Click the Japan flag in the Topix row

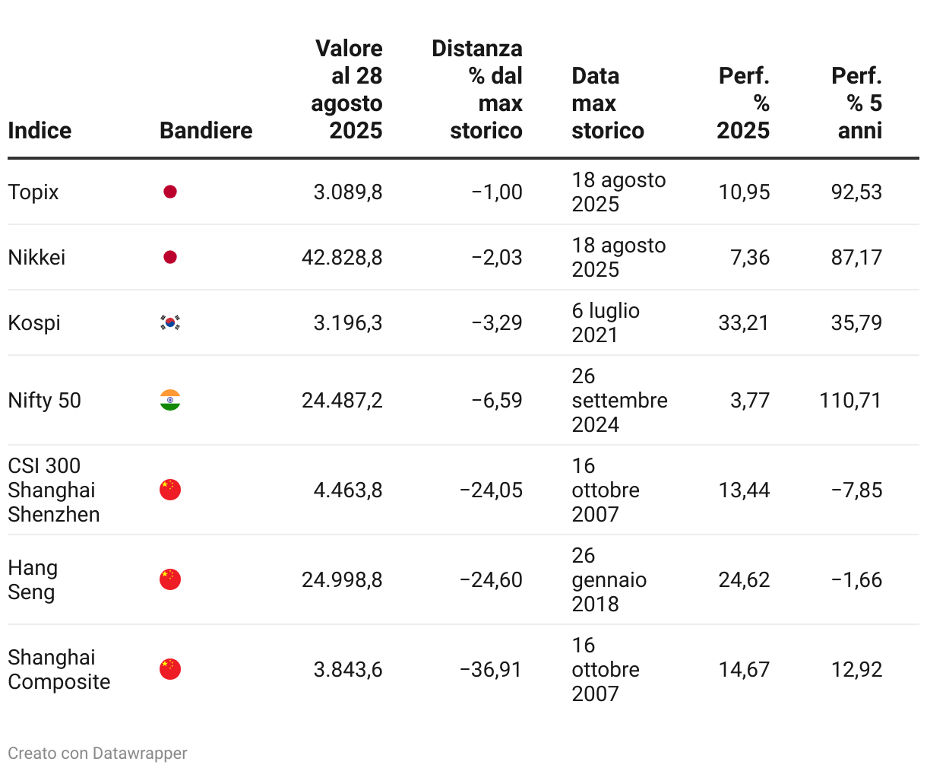coord(170,192)
